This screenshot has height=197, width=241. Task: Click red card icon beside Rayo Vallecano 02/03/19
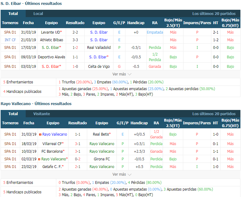39,159
